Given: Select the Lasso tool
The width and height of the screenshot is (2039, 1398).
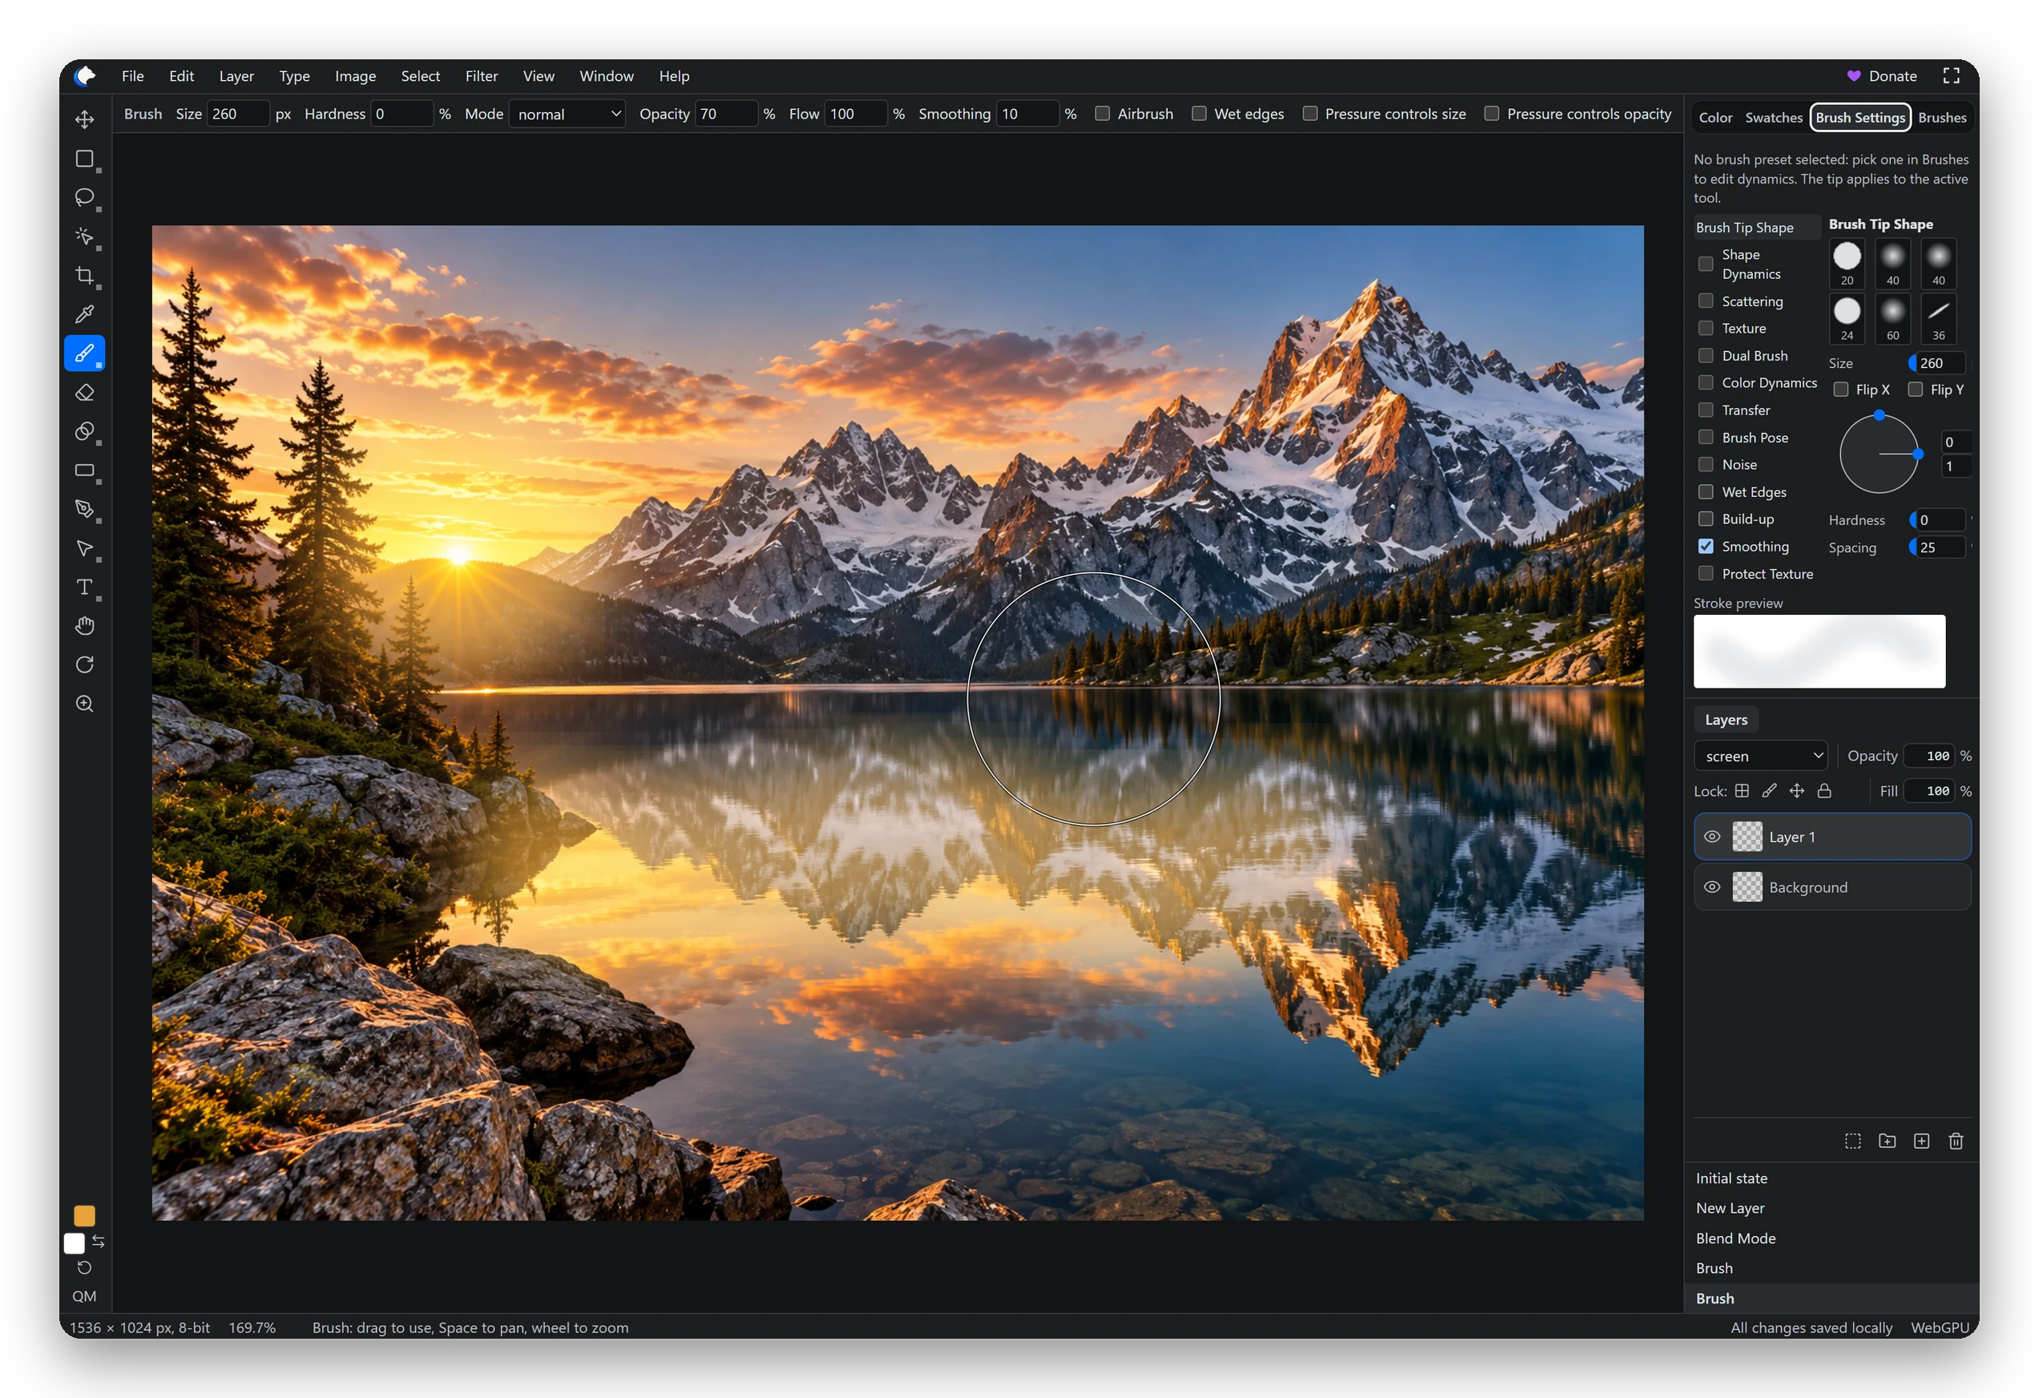Looking at the screenshot, I should 84,197.
